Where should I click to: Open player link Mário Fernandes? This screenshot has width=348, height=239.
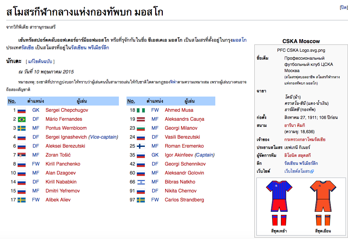[64, 119]
